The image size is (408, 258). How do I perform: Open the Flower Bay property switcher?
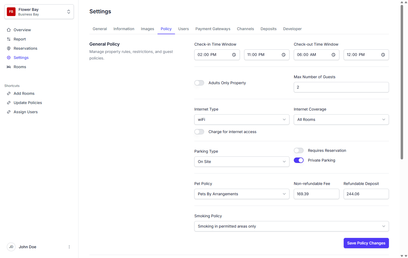[39, 12]
